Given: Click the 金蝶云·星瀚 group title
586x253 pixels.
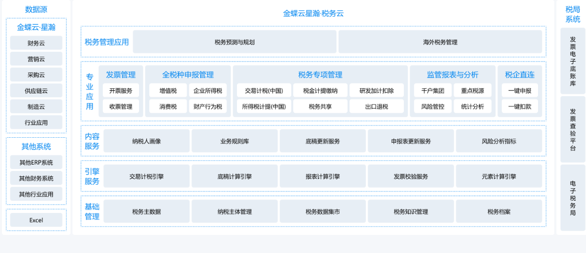Looking at the screenshot, I should pyautogui.click(x=36, y=27).
